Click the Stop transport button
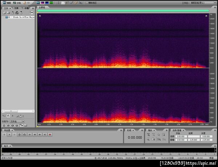 4,135
